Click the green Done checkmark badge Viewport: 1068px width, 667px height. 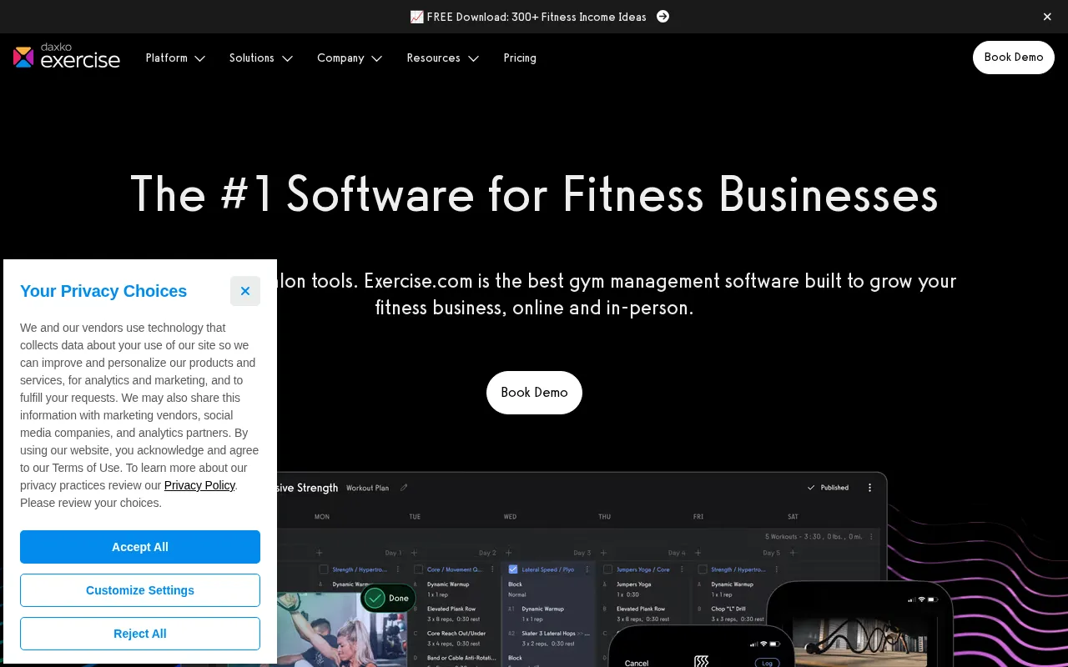(389, 598)
